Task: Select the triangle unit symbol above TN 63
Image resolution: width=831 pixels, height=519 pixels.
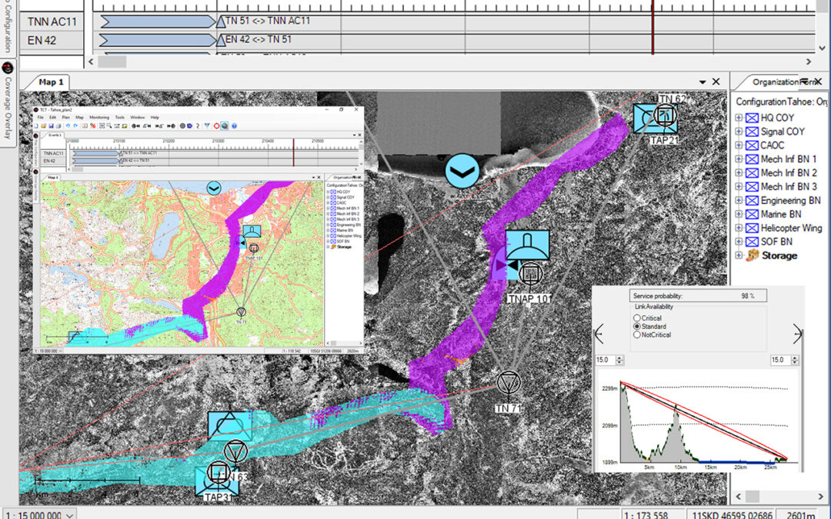Action: click(x=229, y=425)
